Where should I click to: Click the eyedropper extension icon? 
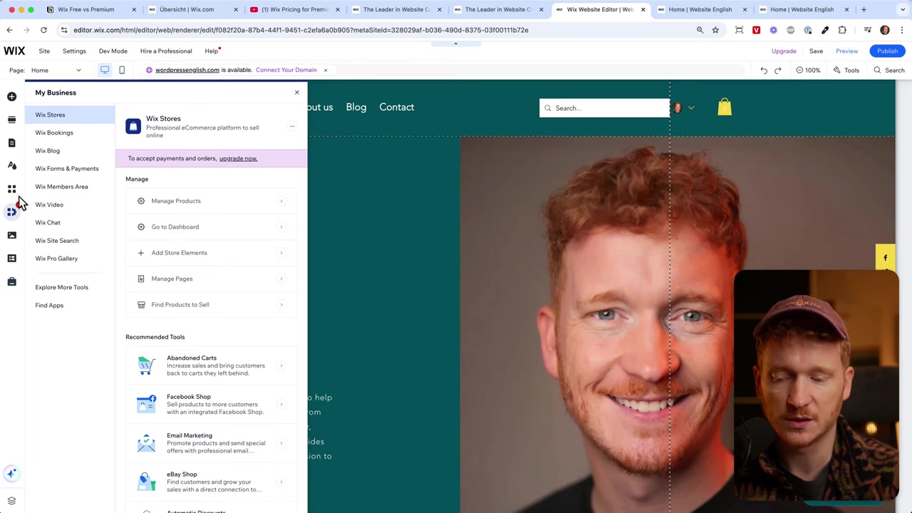click(x=825, y=30)
